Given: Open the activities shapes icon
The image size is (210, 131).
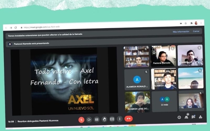Looking at the screenshot, I should click(201, 117).
